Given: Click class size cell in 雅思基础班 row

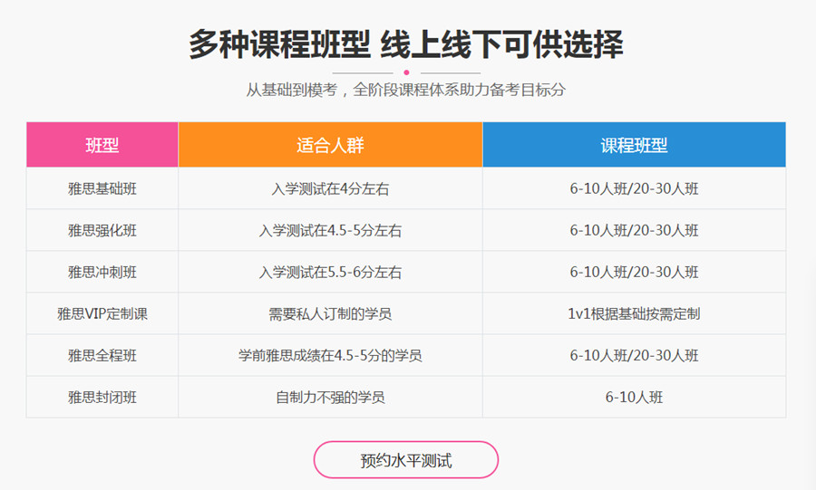Looking at the screenshot, I should [x=634, y=188].
